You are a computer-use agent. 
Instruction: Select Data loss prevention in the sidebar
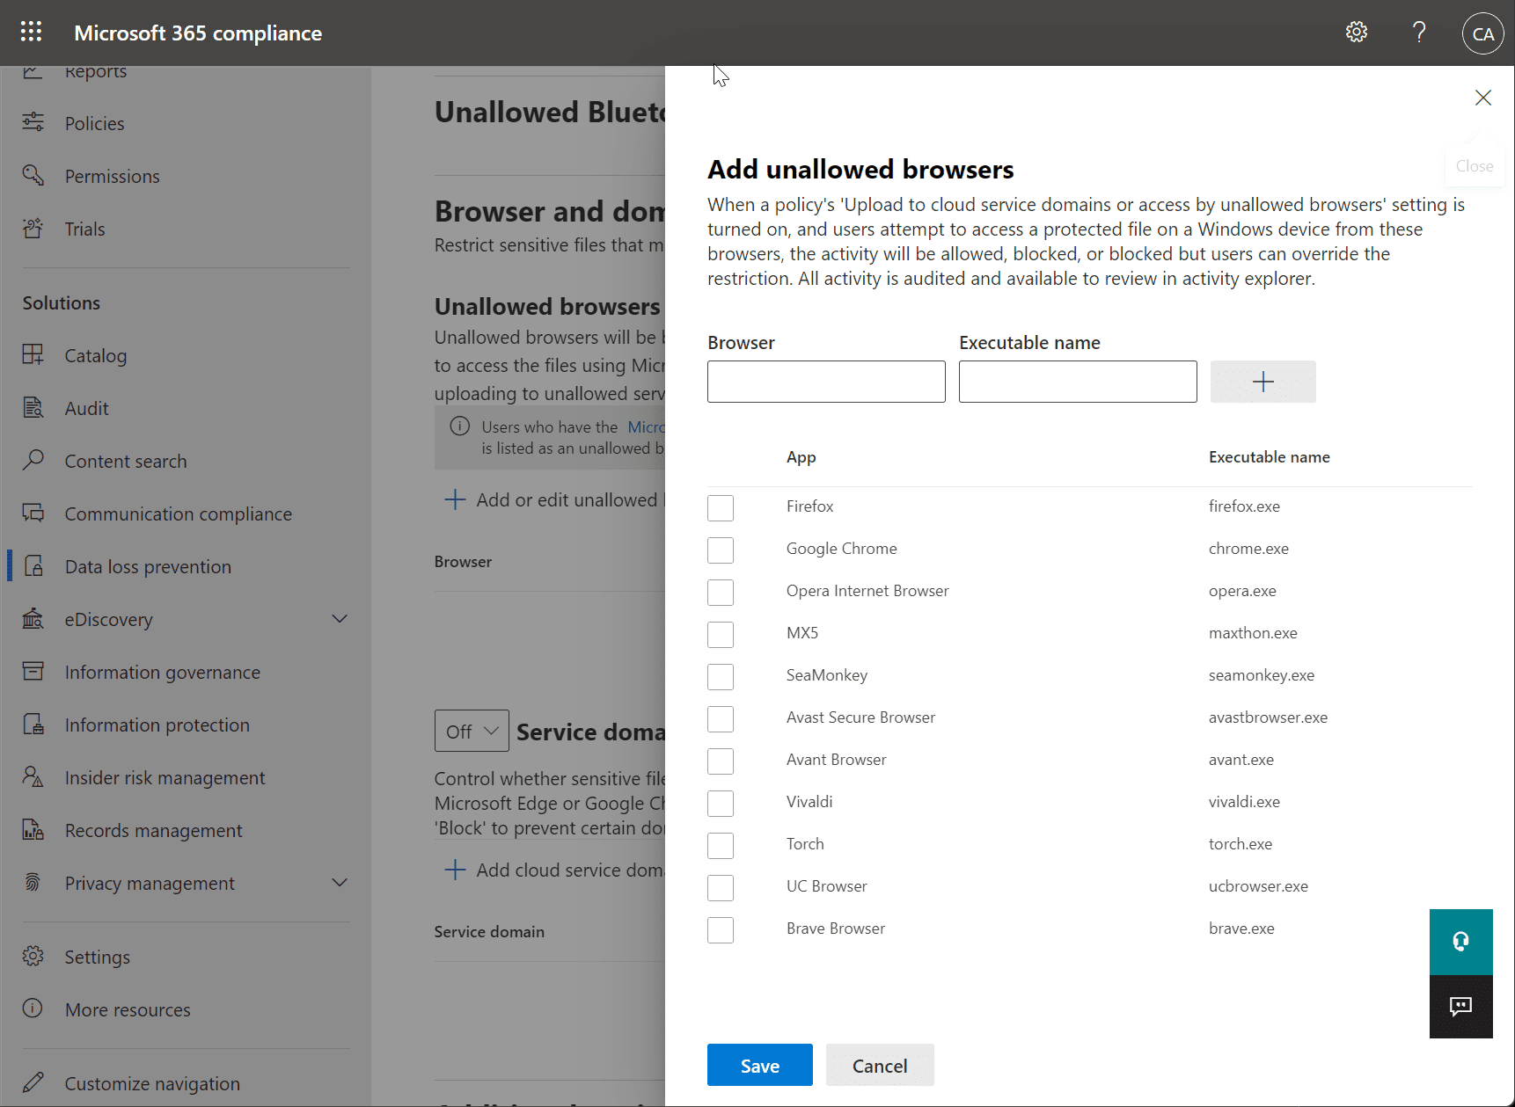pos(148,566)
